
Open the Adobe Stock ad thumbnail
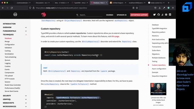tap(158, 89)
